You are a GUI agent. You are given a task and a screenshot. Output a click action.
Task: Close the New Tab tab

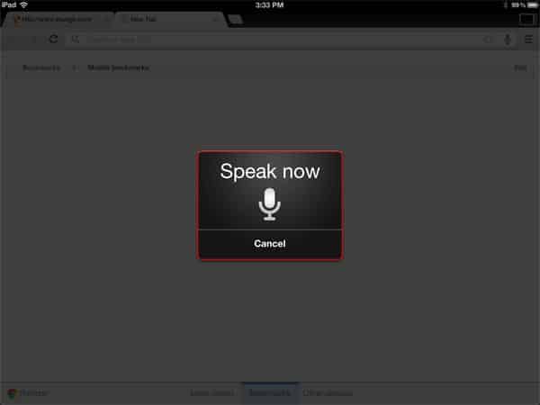(216, 19)
